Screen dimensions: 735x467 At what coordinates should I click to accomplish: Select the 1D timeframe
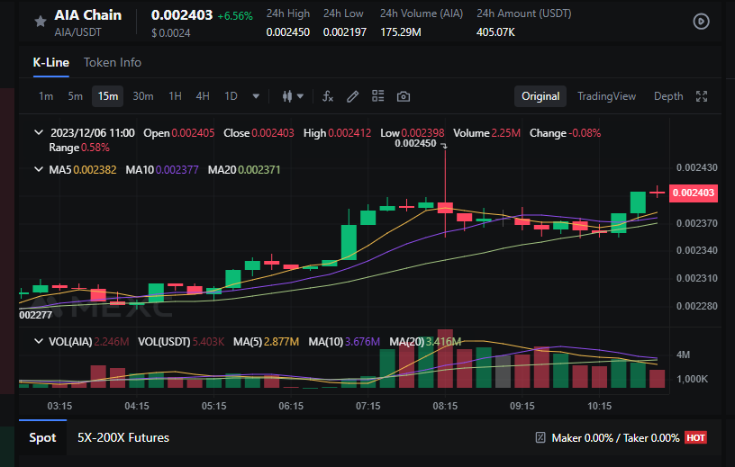point(231,96)
